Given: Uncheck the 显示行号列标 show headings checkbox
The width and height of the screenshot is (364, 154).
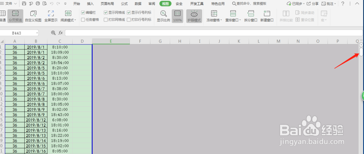Looking at the screenshot, I should pos(129,12).
